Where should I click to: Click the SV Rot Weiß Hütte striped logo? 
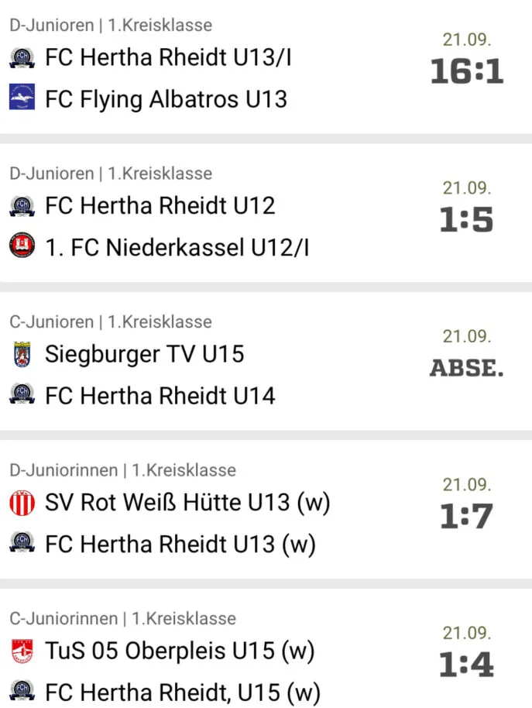[x=22, y=503]
